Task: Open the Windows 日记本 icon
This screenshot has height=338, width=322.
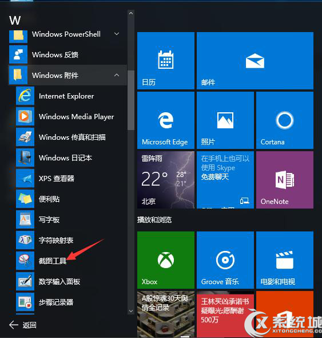Action: point(25,158)
